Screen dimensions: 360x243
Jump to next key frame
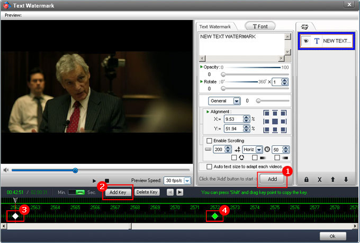pyautogui.click(x=180, y=192)
